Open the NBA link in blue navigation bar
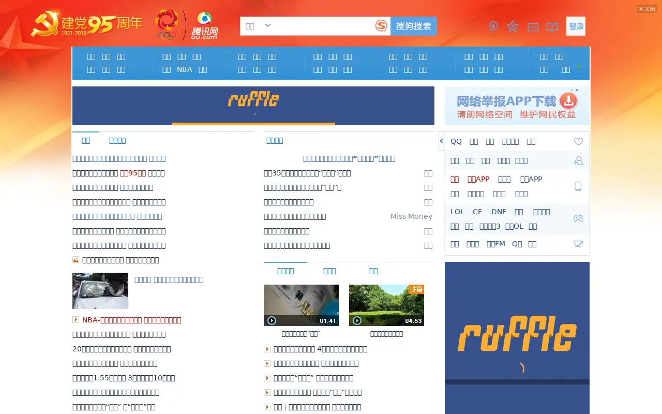The width and height of the screenshot is (662, 414). (184, 69)
